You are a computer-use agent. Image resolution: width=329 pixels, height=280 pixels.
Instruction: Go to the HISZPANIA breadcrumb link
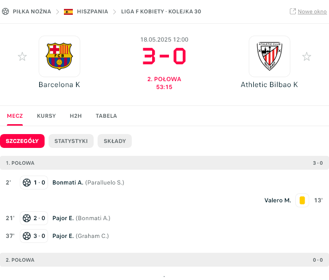pos(92,11)
